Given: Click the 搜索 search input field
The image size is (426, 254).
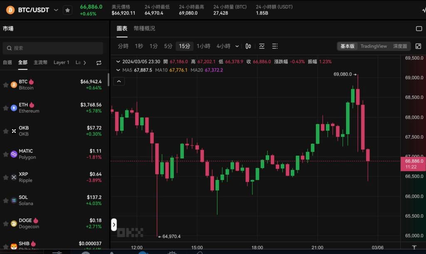Looking at the screenshot, I should coord(53,48).
